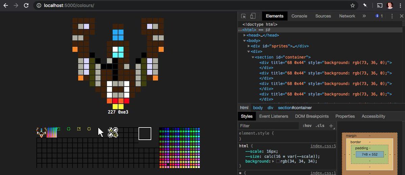405x175 pixels.
Task: Click the element.style rule header
Action: click(x=257, y=133)
